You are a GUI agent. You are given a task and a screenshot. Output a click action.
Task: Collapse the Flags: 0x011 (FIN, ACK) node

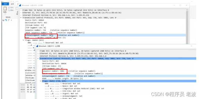tap(41, 81)
